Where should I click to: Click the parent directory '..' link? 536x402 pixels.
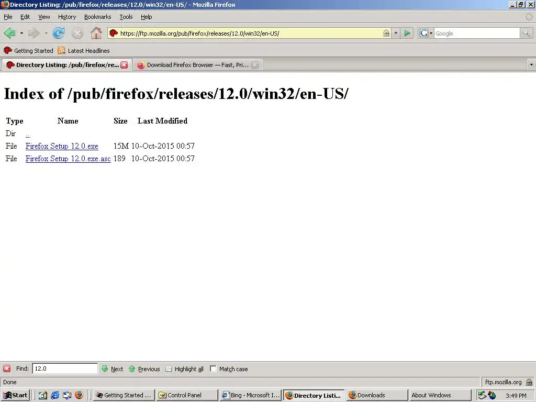(x=28, y=133)
